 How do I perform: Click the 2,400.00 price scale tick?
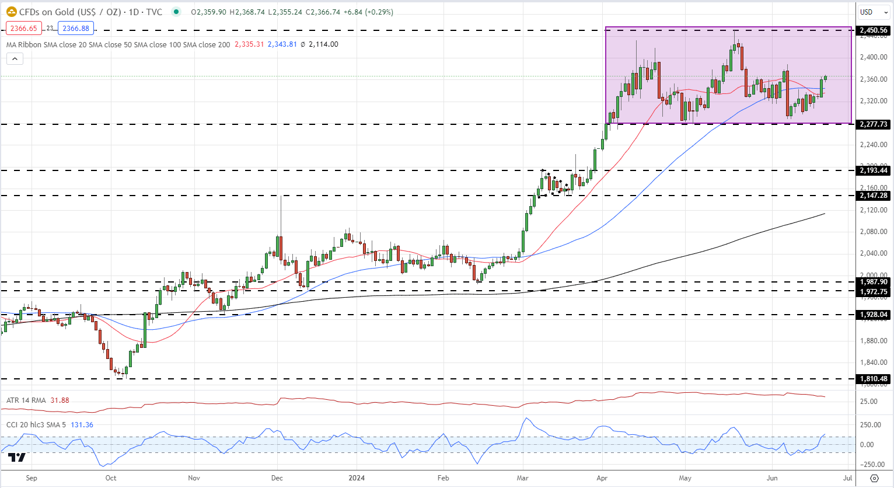873,57
